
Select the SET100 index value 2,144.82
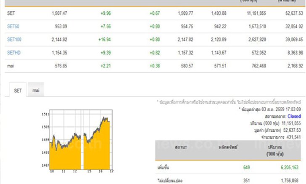pyautogui.click(x=59, y=40)
